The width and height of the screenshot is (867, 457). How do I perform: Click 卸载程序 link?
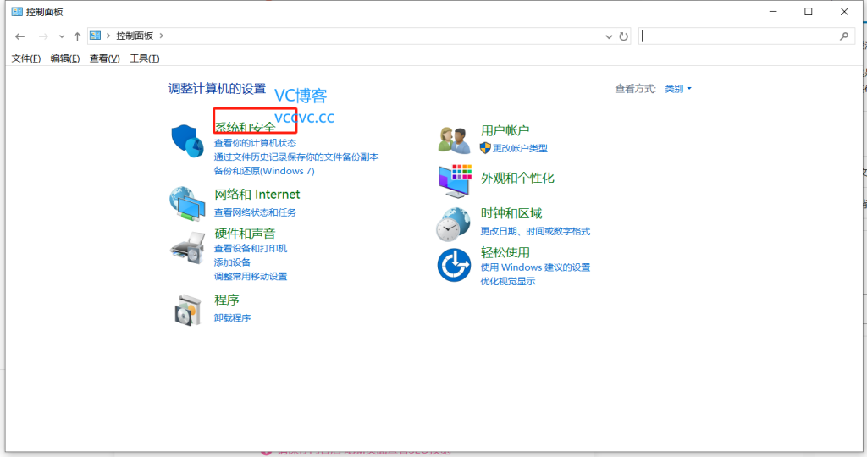coord(232,317)
